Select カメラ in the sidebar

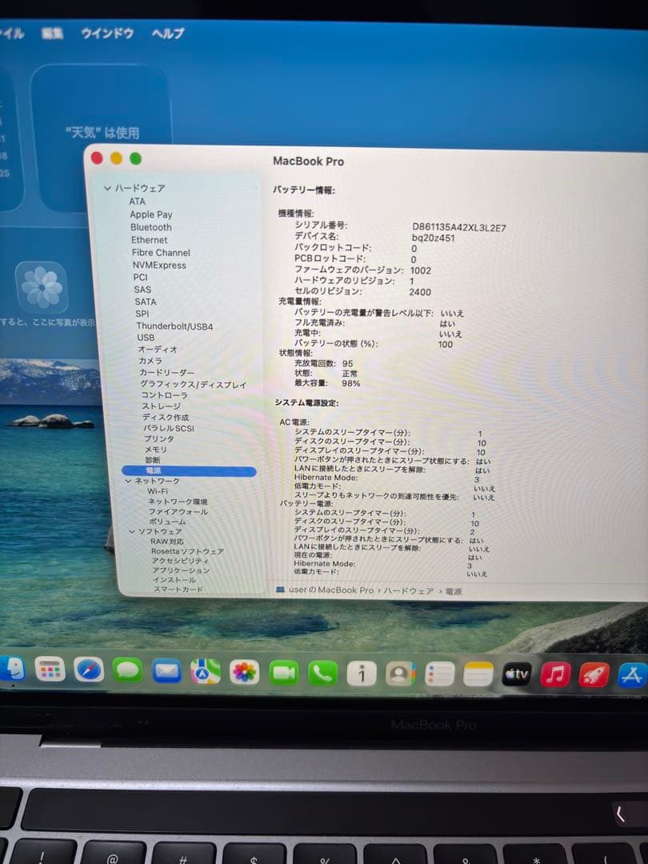click(x=150, y=360)
